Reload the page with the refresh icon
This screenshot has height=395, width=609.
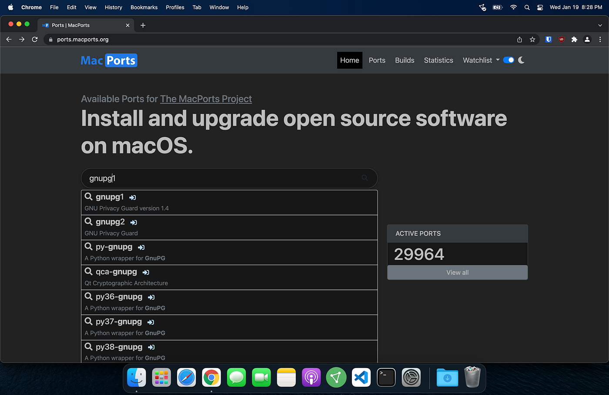pos(35,39)
